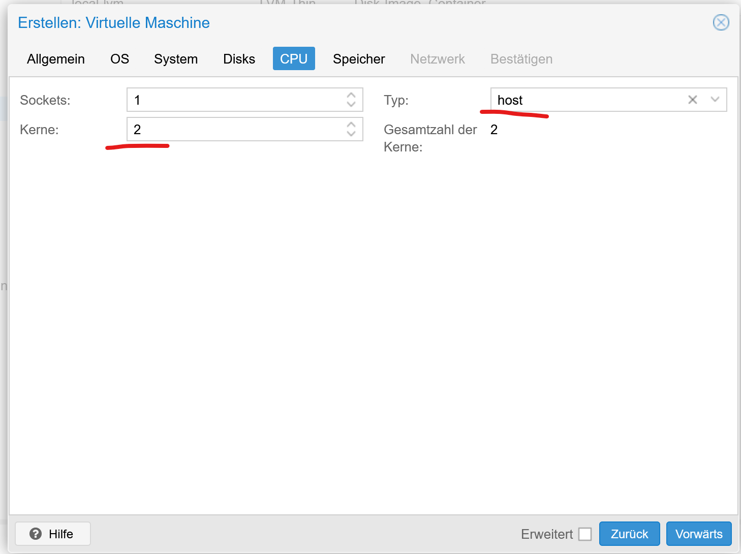
Task: Switch to the Allgemein tab
Action: tap(56, 59)
